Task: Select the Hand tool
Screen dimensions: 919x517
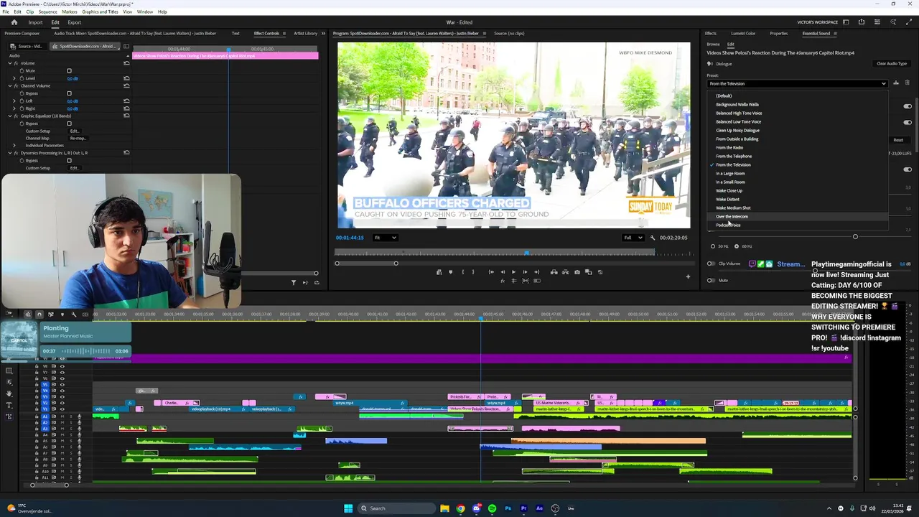Action: [x=9, y=393]
